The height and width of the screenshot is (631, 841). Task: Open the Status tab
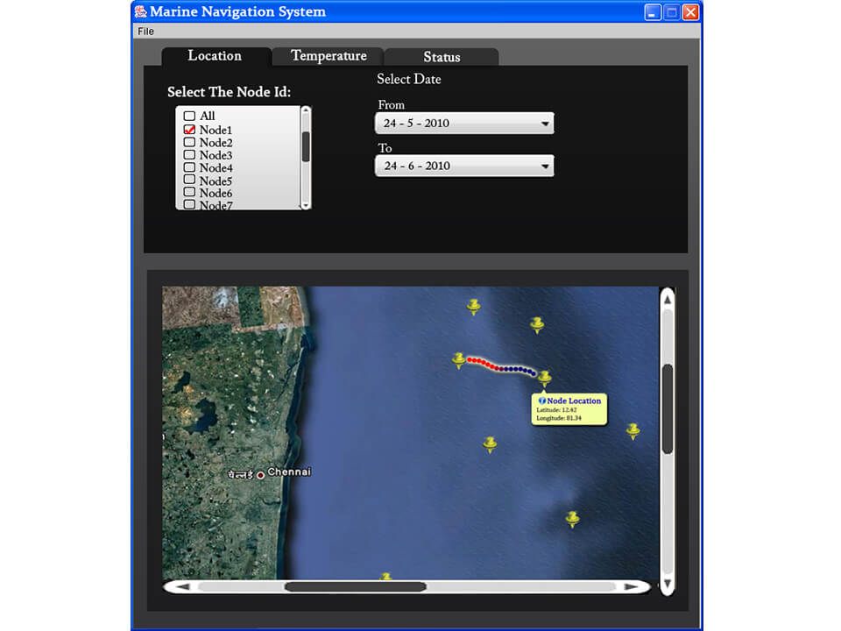click(x=442, y=57)
